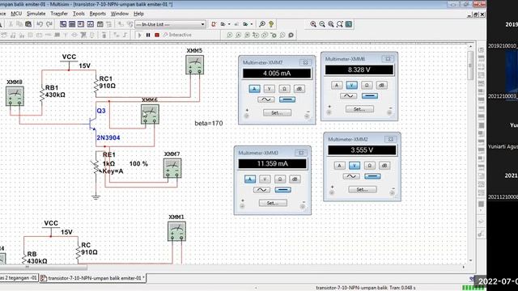Screen dimensions: 518x291
Task: Select ohm mode on 8.328 V multimeter
Action: 367,85
